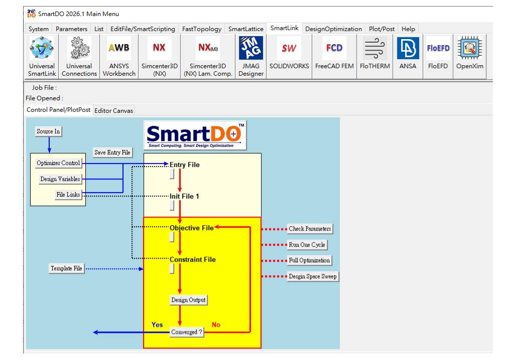Screen dimensions: 522x361
Task: Switch to the FastTopology tab
Action: coord(202,29)
